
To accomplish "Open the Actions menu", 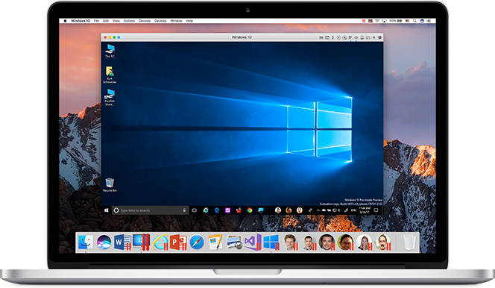I will (x=129, y=21).
